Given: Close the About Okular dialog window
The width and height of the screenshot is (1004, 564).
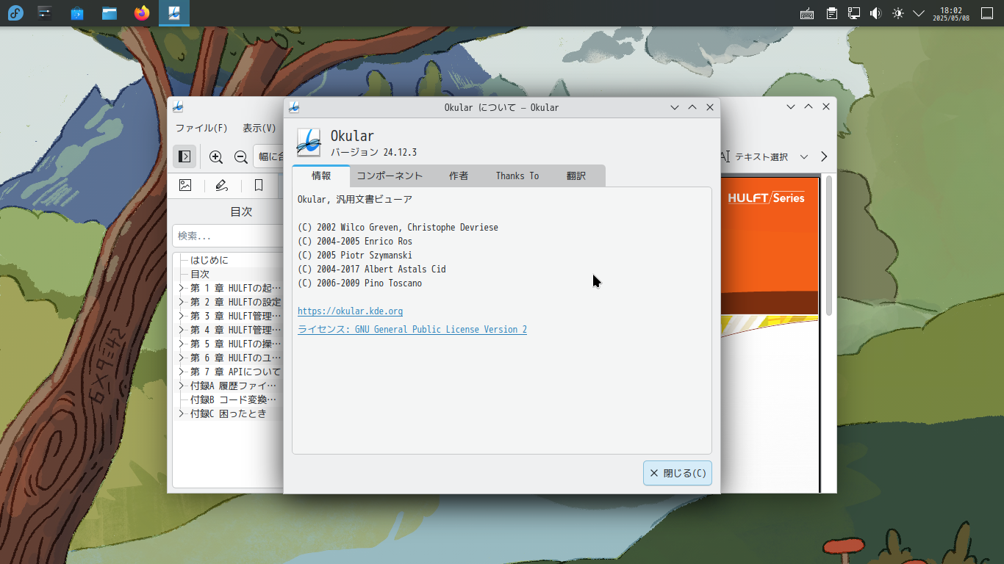Looking at the screenshot, I should 710,107.
